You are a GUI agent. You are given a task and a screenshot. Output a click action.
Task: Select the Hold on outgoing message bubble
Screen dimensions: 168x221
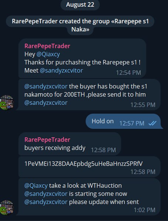click(x=124, y=121)
